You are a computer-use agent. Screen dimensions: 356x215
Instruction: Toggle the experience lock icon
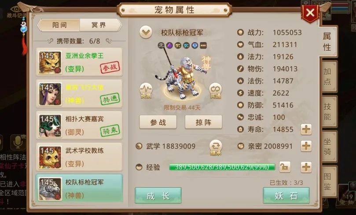point(285,167)
